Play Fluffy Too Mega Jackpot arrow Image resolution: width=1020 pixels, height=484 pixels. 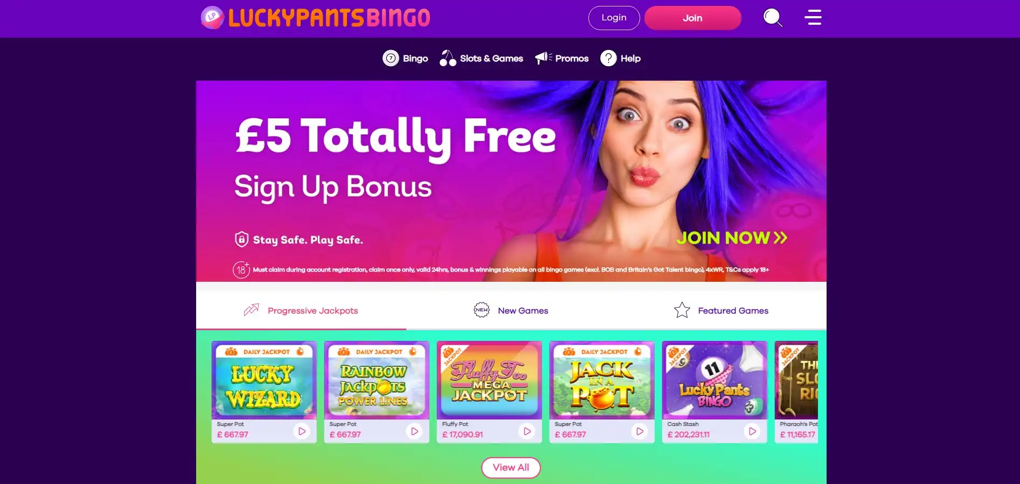point(527,431)
